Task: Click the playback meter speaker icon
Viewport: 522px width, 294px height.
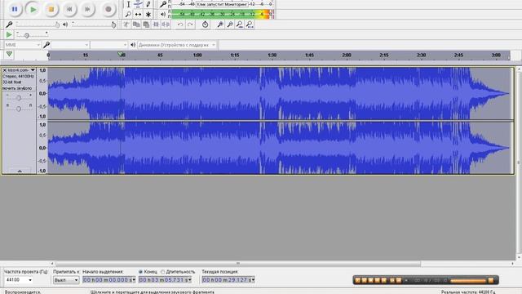Action: tap(163, 15)
